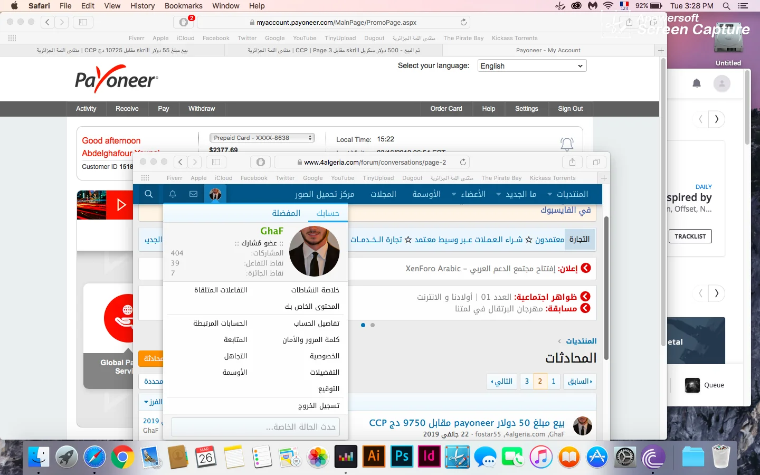The width and height of the screenshot is (760, 475).
Task: Open forum notifications bell icon
Action: click(x=173, y=194)
